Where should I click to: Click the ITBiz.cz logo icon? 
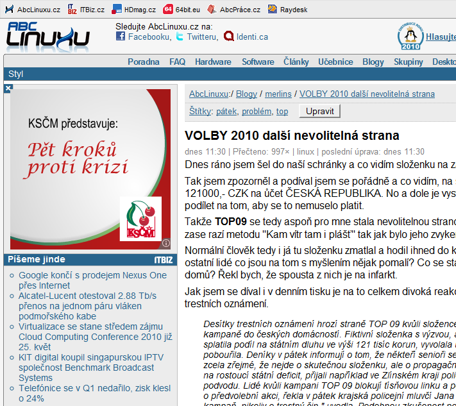pos(72,10)
